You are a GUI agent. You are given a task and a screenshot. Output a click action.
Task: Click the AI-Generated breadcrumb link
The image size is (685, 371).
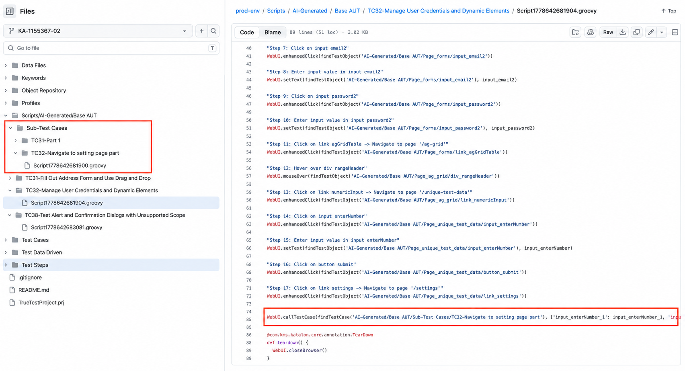click(x=310, y=11)
